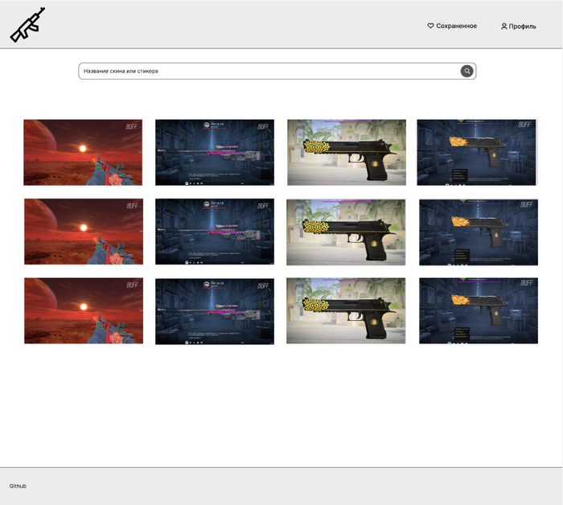Click the user icon beside Профиль
The image size is (563, 505).
[x=504, y=27]
